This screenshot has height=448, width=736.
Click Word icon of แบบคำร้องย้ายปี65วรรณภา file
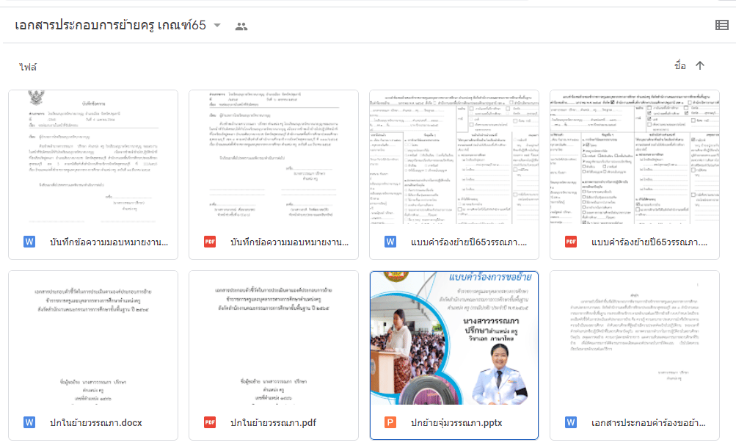(390, 242)
